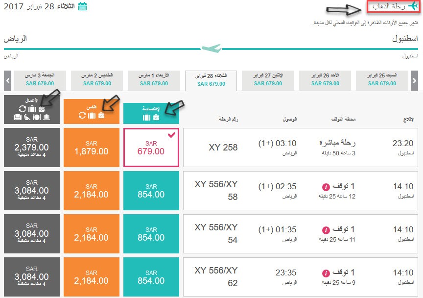Viewport: 423px width, 298px height.
Task: Click the calendar icon beside the 2017 date
Action: [x=82, y=6]
